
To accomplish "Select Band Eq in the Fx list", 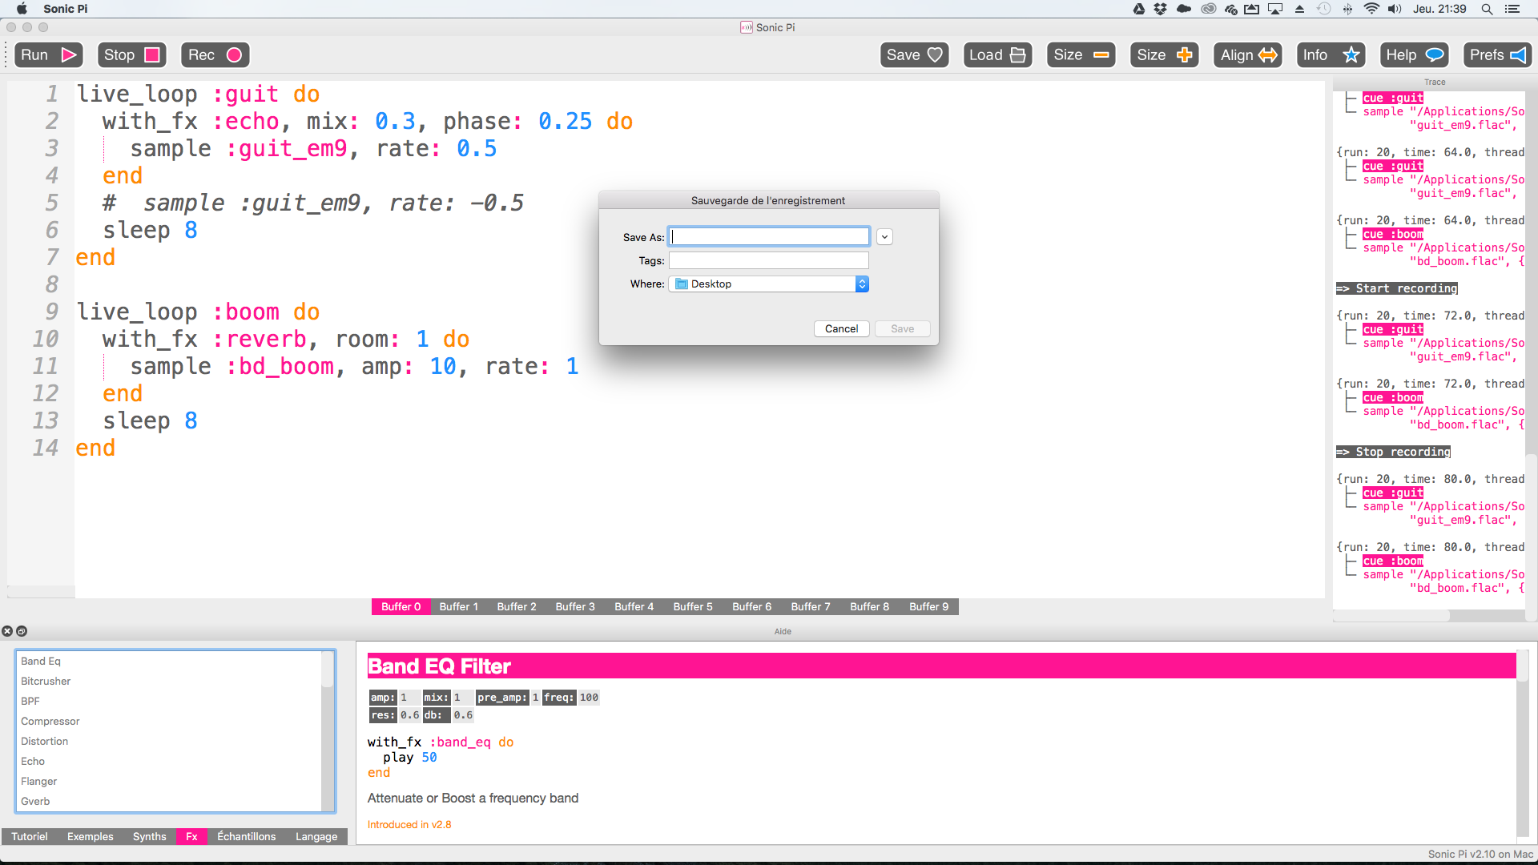I will 169,661.
